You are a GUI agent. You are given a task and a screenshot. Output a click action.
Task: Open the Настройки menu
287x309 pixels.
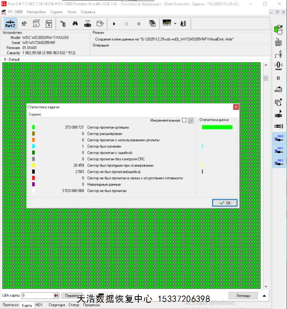(x=36, y=12)
